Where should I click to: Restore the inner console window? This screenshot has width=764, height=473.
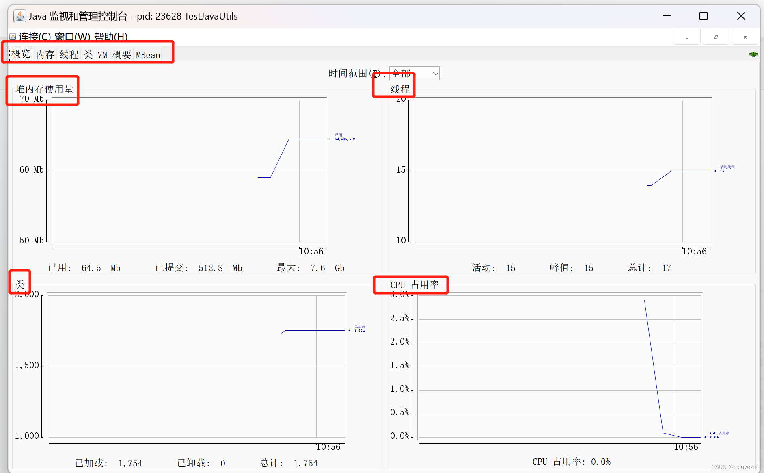pos(716,37)
